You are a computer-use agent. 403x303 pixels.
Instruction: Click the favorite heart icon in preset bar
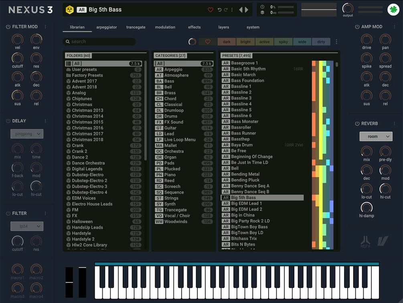(x=211, y=10)
